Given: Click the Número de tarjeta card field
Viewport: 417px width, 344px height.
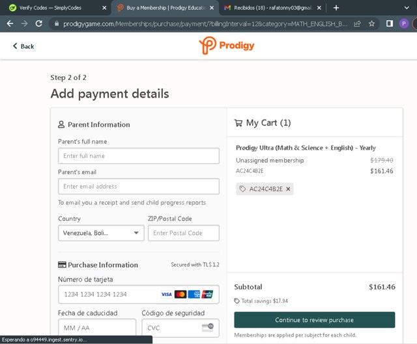Looking at the screenshot, I should pos(108,295).
